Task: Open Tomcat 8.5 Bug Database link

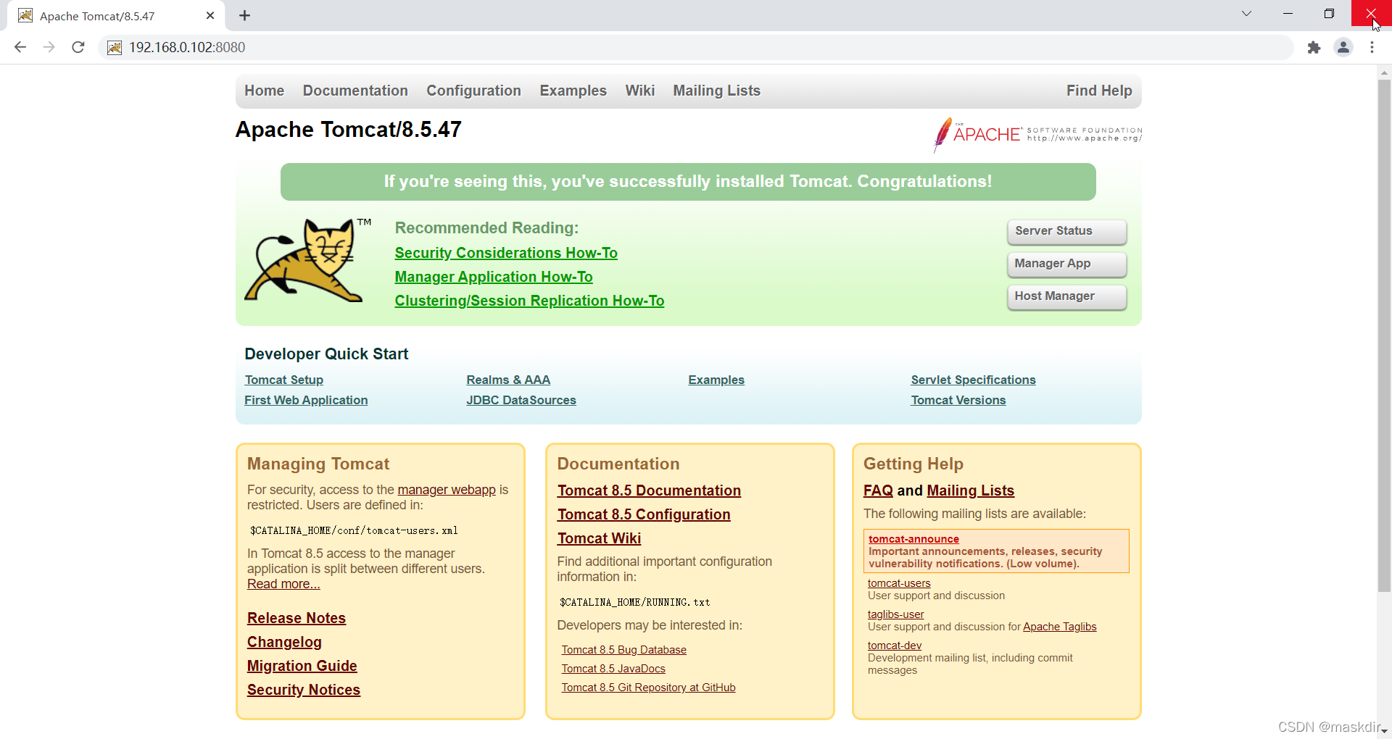Action: click(x=623, y=650)
